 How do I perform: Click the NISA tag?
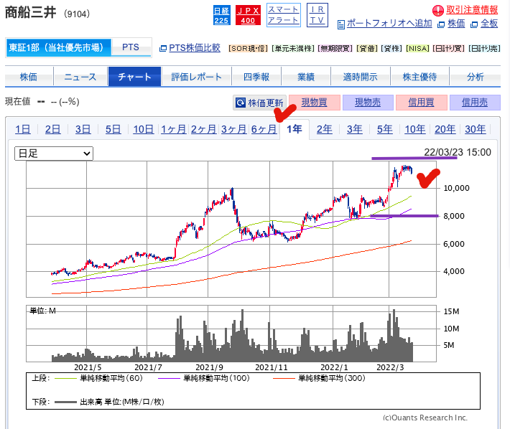[x=417, y=49]
